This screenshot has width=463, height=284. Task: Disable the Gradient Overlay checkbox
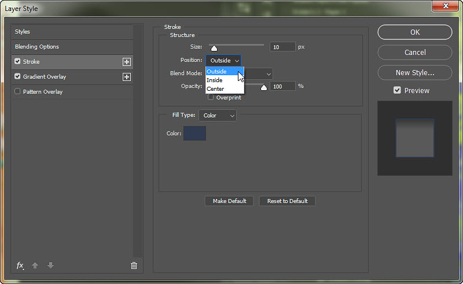(17, 76)
